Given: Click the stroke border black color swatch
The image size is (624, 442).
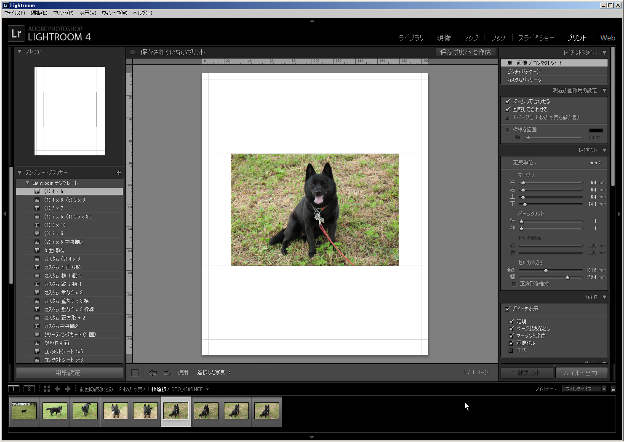Looking at the screenshot, I should pos(595,130).
